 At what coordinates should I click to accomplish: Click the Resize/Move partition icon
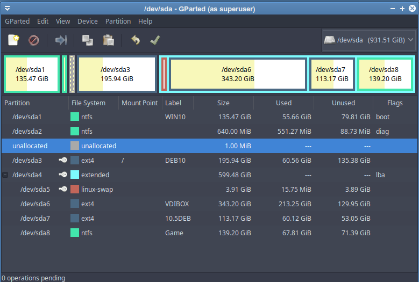click(x=61, y=40)
